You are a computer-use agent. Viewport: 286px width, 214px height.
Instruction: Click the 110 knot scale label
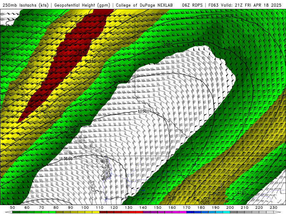[99, 208]
